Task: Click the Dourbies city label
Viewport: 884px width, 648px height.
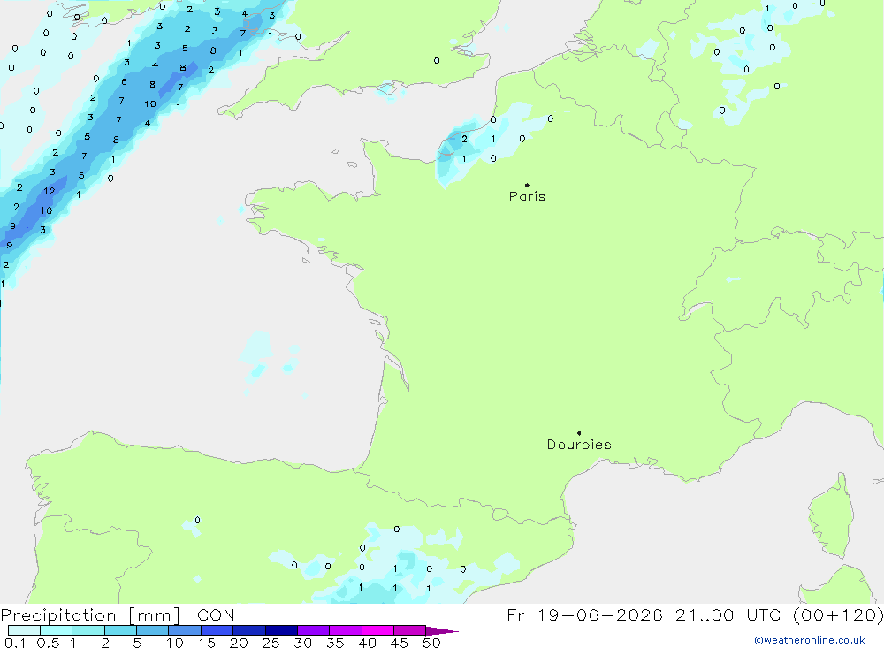Action: pos(579,445)
